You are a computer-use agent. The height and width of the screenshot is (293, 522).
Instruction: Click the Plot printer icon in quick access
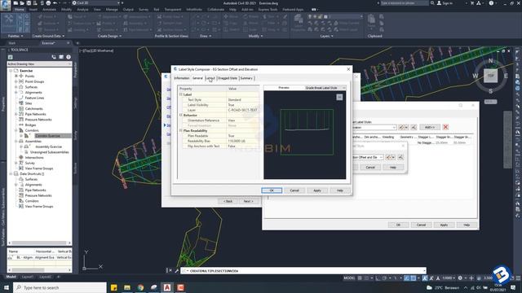(48, 3)
